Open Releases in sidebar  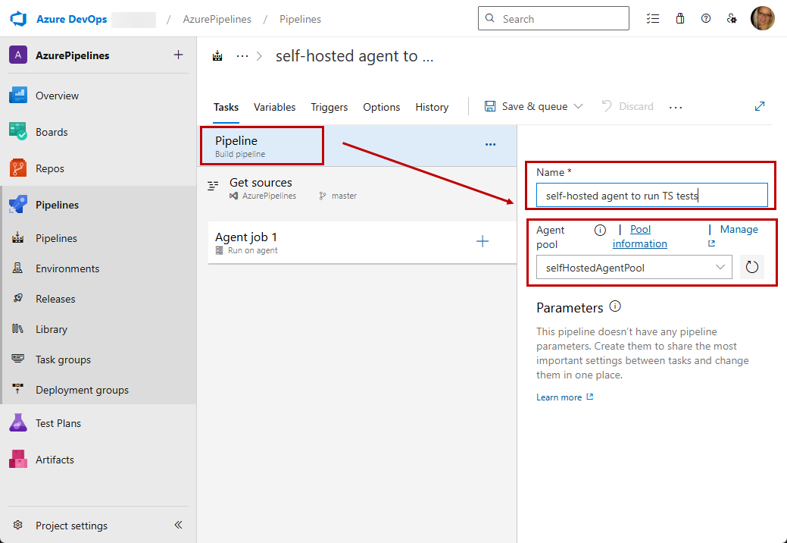pyautogui.click(x=55, y=299)
